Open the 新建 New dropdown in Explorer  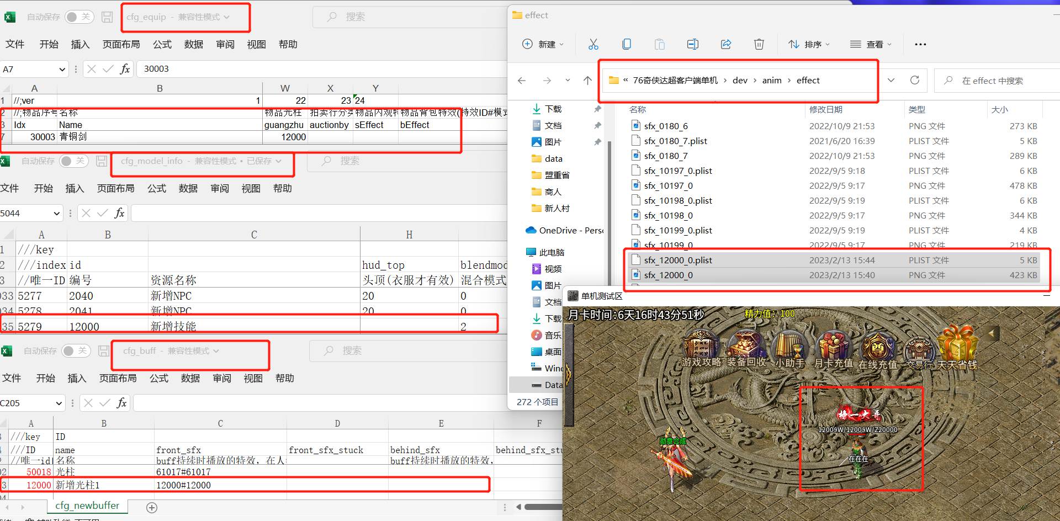click(543, 44)
